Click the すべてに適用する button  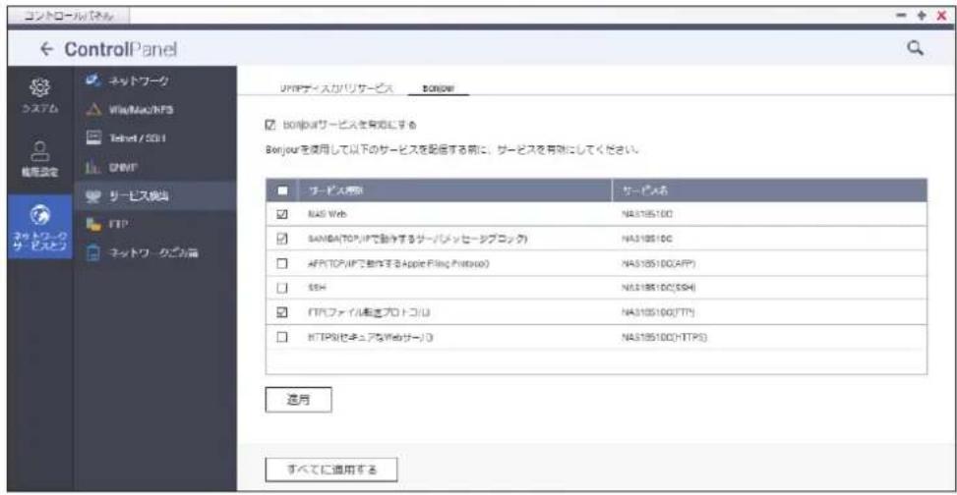pyautogui.click(x=331, y=469)
